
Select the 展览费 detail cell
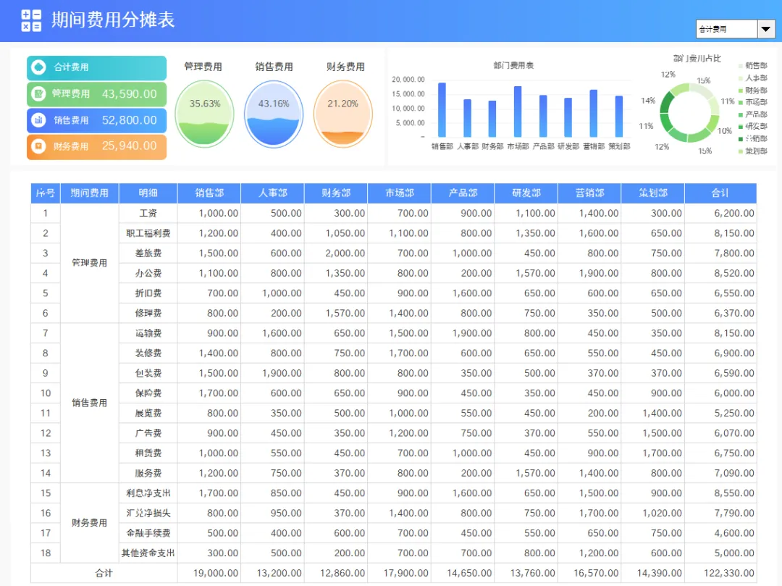coord(148,413)
